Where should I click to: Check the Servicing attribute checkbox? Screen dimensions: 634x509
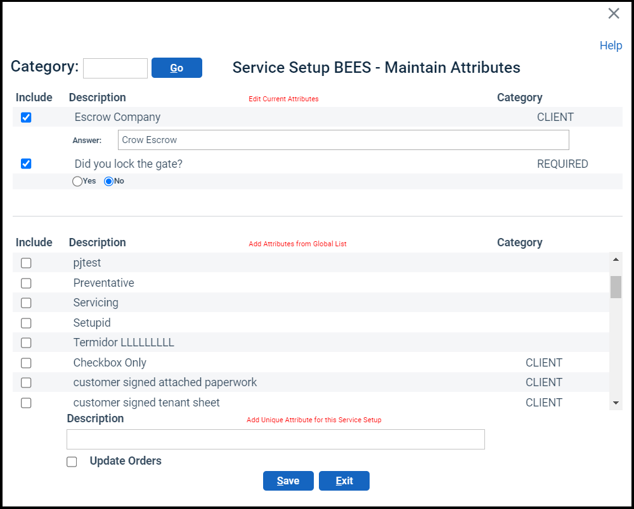(26, 303)
